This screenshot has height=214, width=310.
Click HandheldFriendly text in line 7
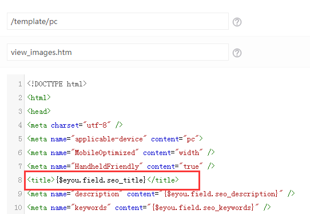[107, 167]
